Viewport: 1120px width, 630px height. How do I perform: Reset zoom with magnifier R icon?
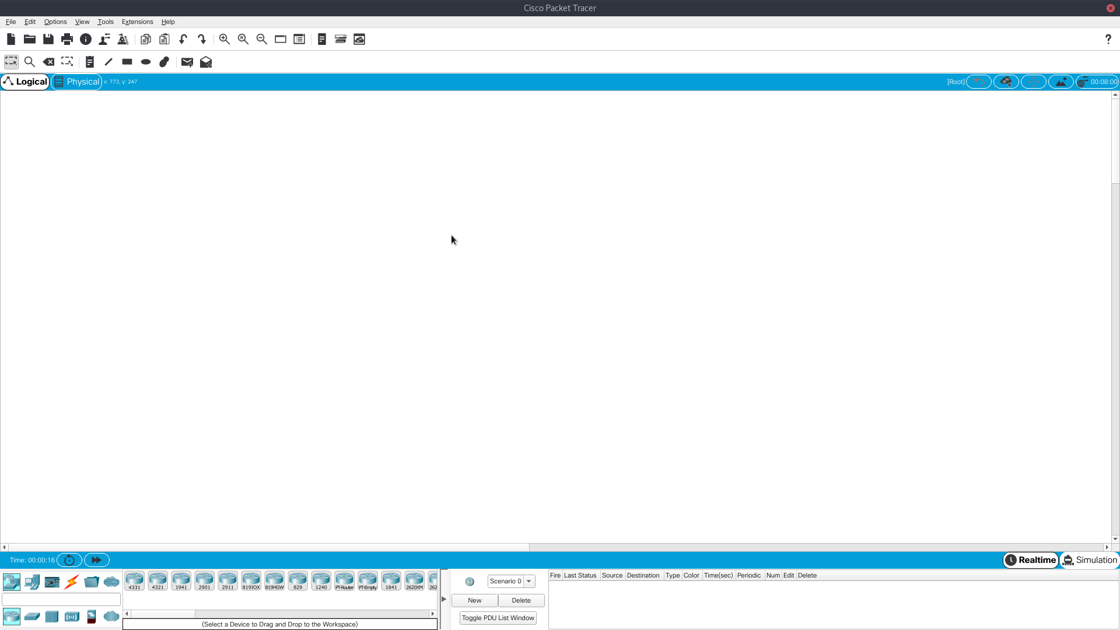click(x=243, y=39)
